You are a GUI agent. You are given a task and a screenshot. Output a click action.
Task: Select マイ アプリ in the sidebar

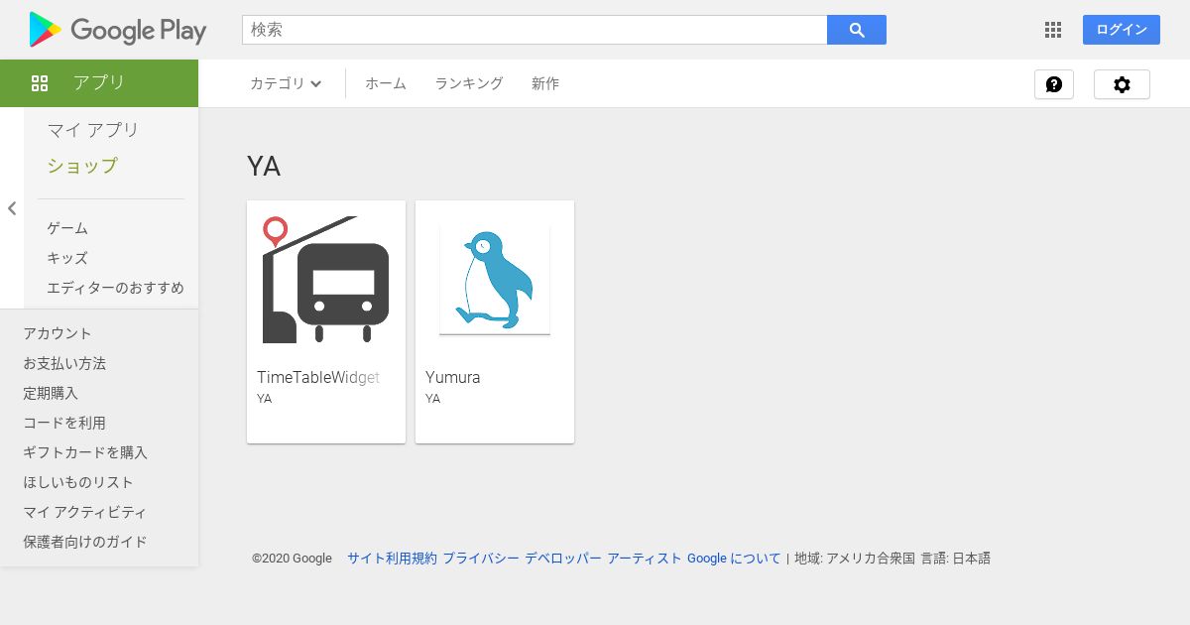93,130
